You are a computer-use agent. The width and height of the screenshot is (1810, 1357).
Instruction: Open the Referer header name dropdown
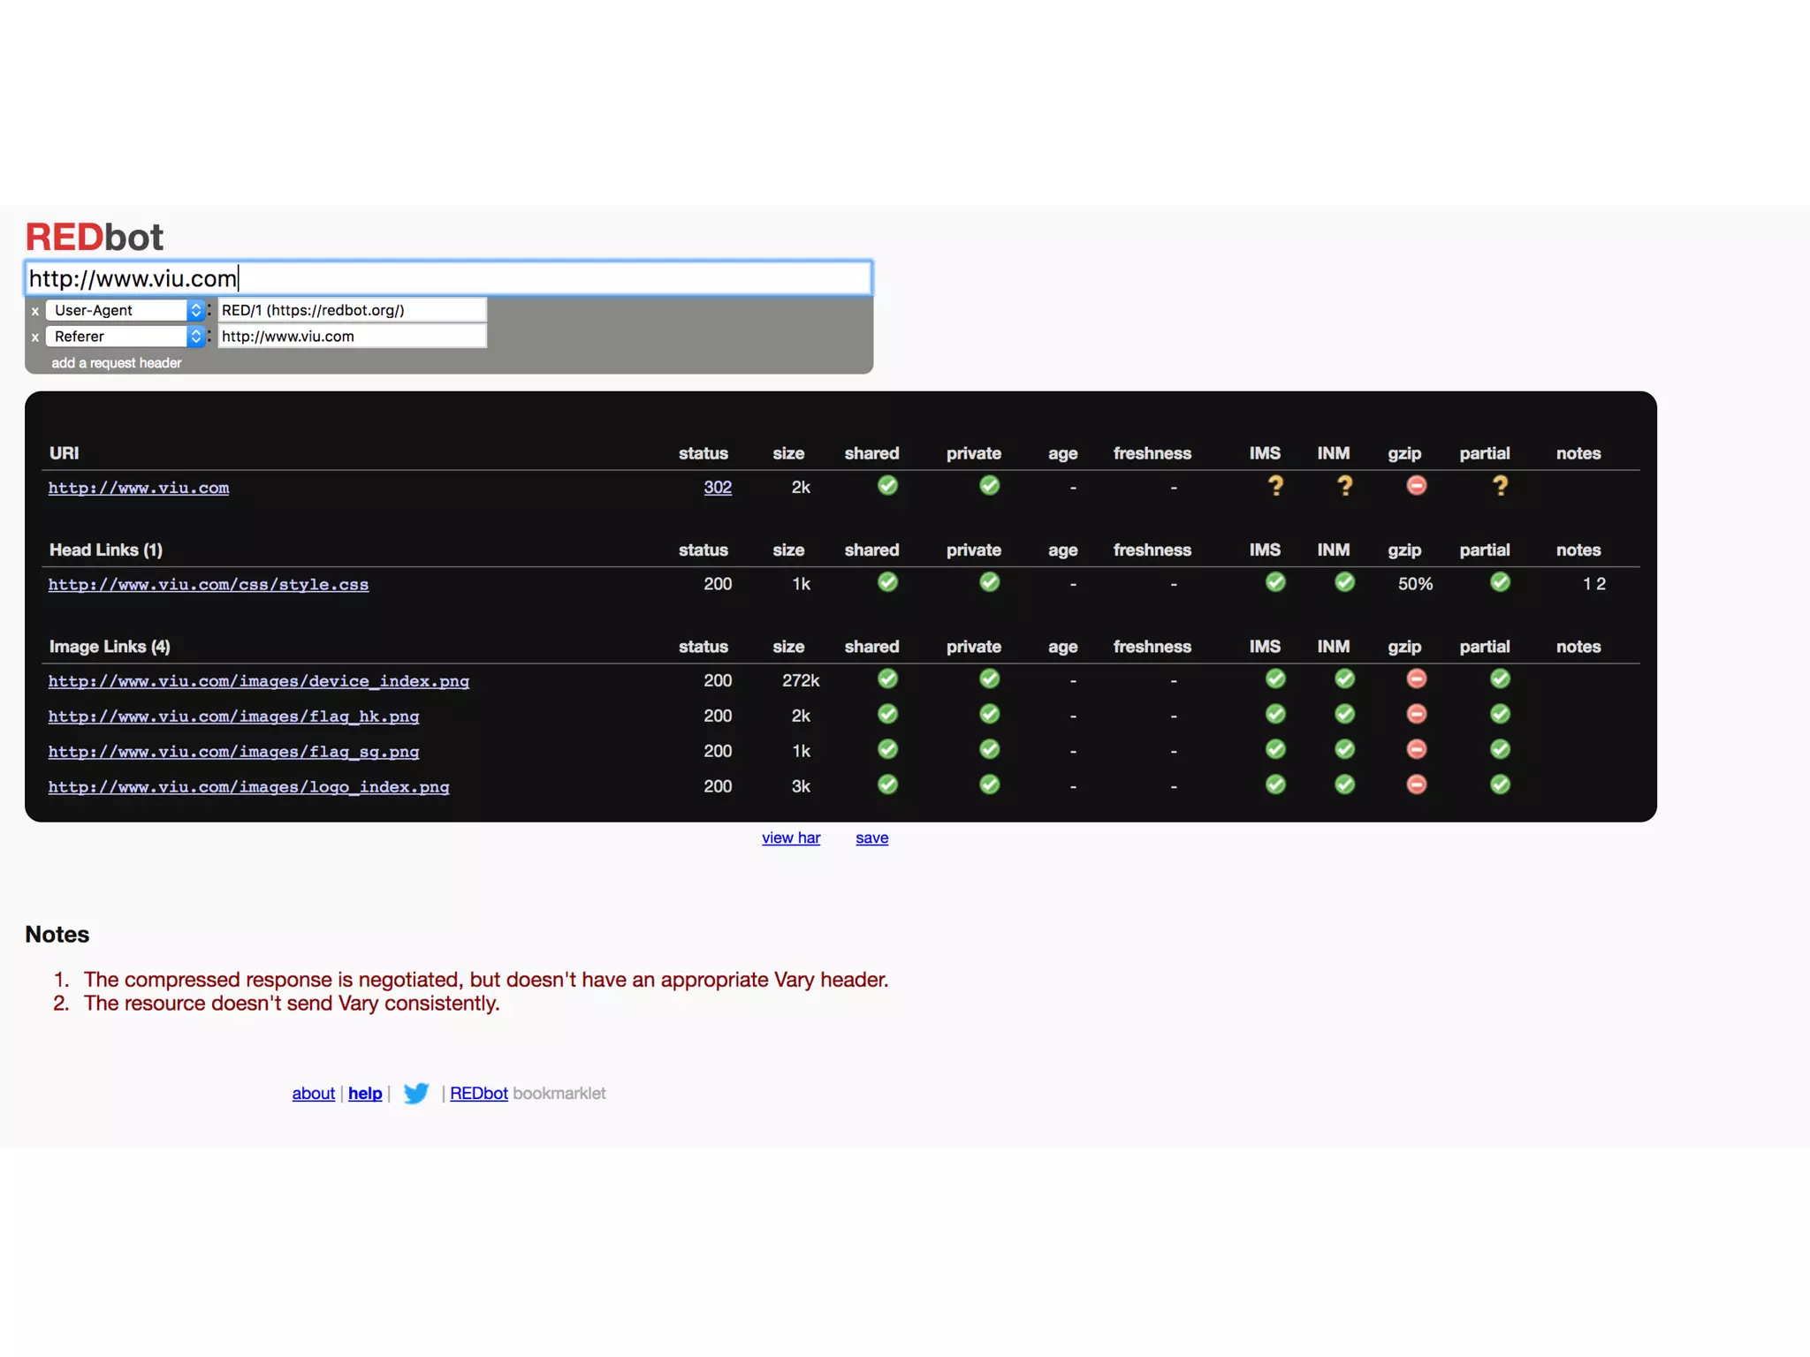click(x=125, y=337)
